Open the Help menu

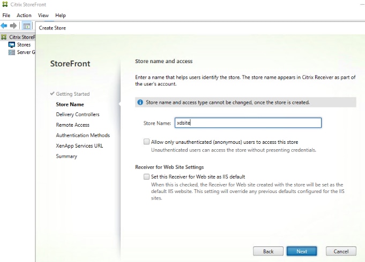pyautogui.click(x=60, y=16)
